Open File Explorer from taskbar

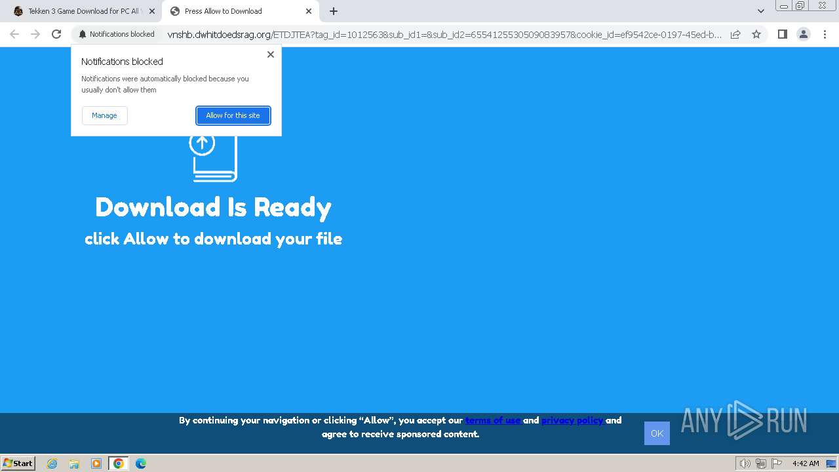point(74,463)
